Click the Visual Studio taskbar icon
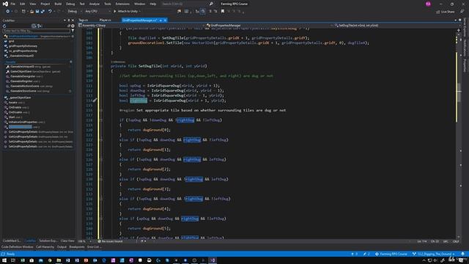469x264 pixels. click(213, 260)
